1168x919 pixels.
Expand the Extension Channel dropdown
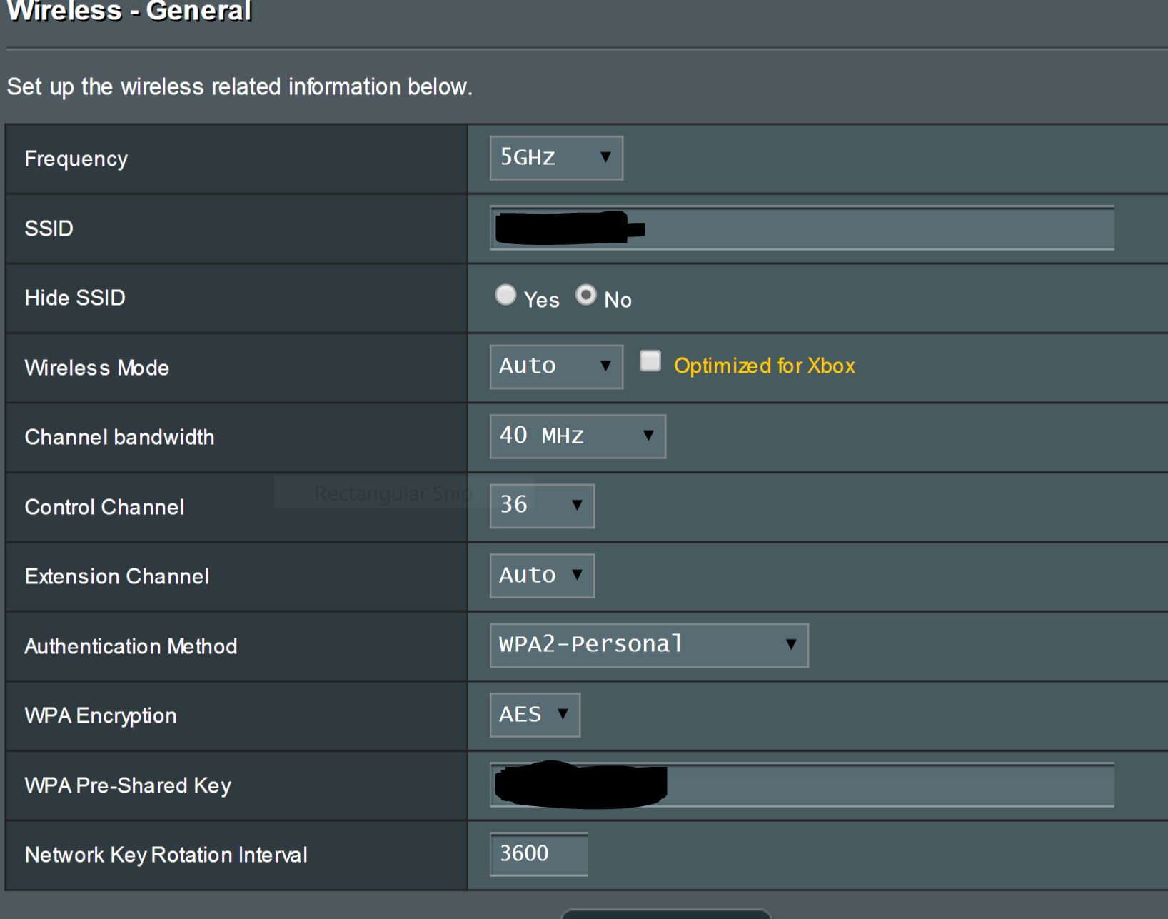(x=541, y=576)
